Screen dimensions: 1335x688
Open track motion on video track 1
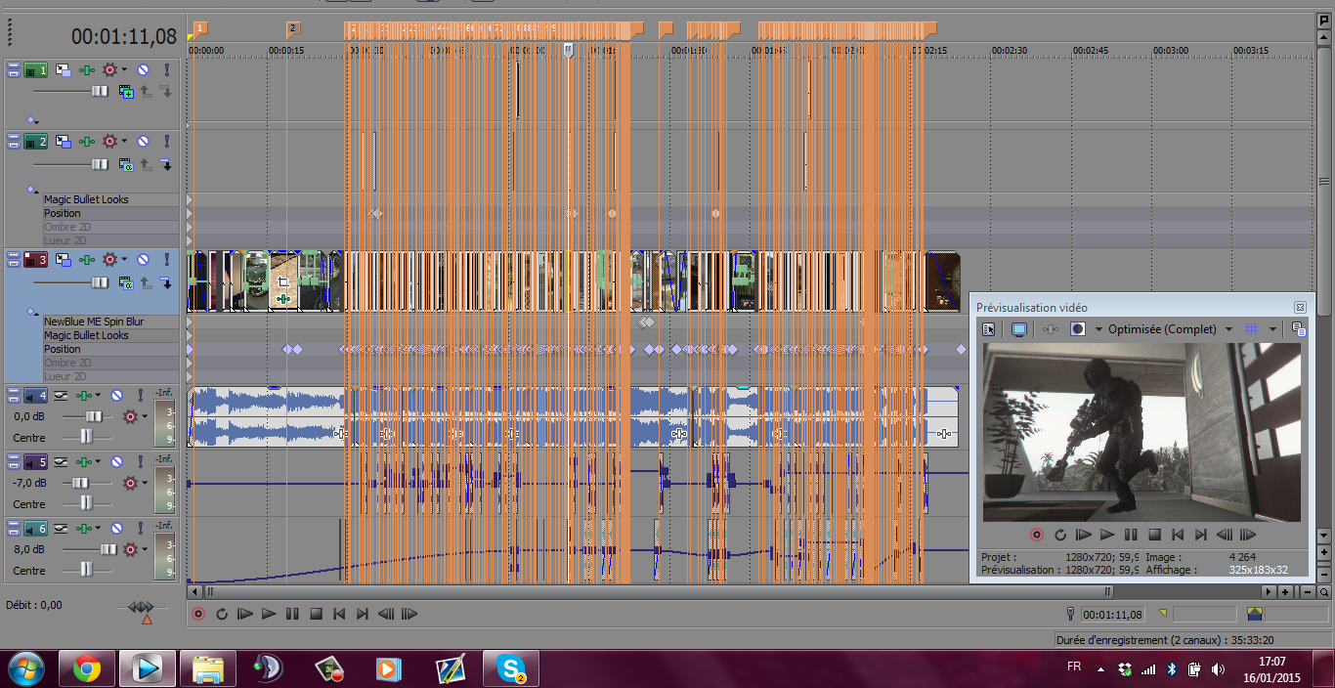coord(63,70)
